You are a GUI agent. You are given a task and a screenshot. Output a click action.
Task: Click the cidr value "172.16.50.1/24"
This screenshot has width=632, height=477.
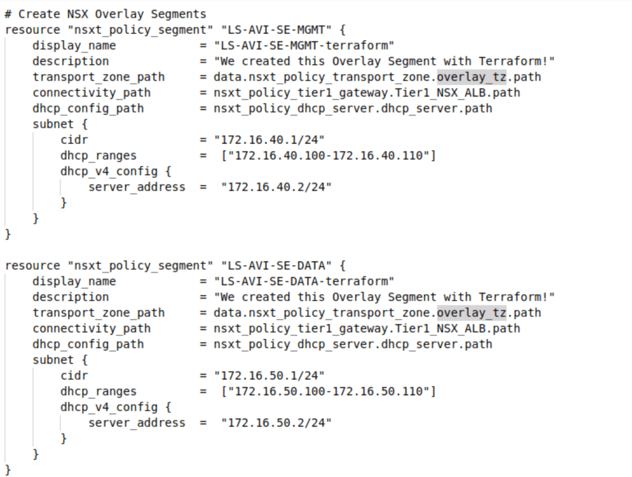point(269,376)
